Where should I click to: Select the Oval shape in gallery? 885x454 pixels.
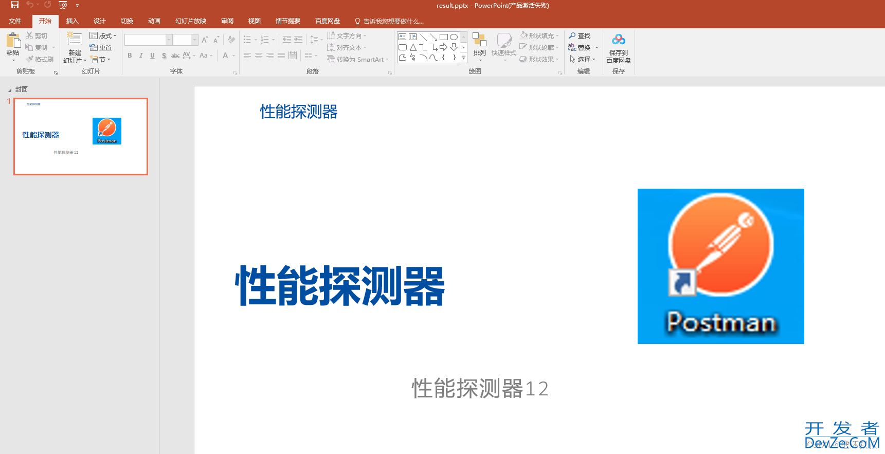click(x=454, y=37)
